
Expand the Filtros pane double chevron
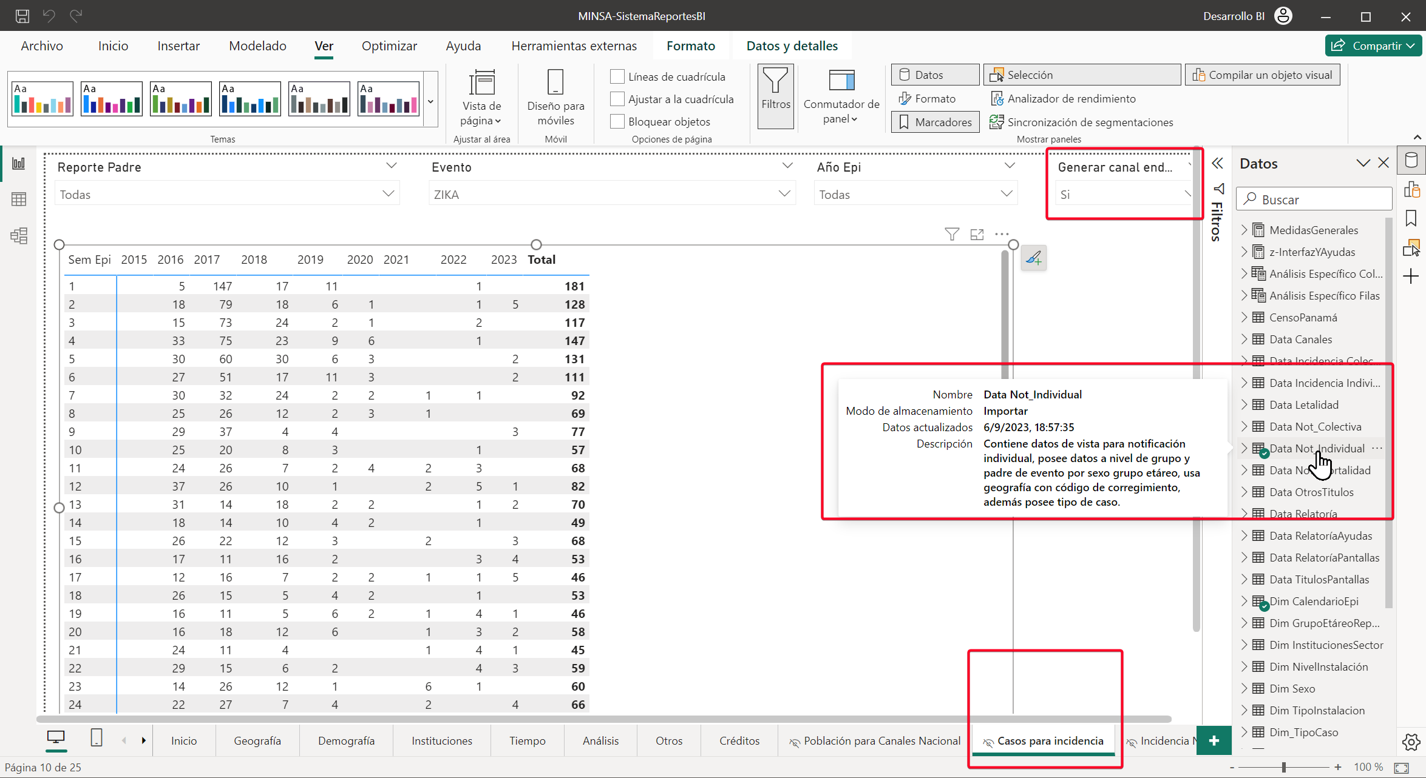pos(1217,163)
